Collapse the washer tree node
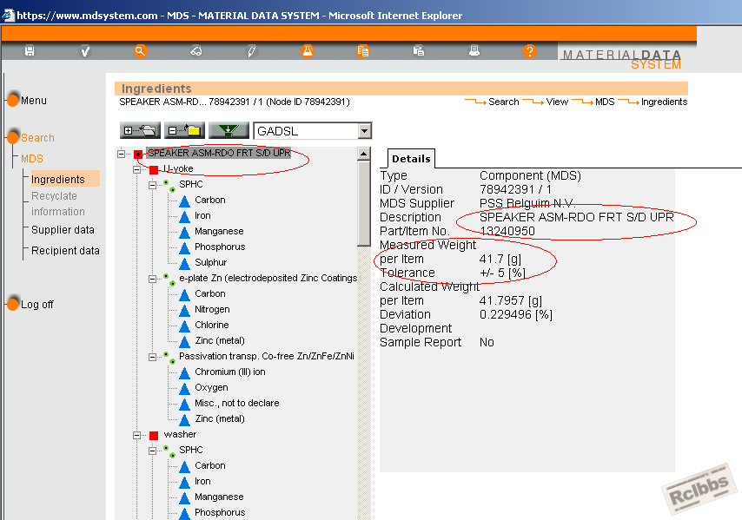 [x=136, y=435]
